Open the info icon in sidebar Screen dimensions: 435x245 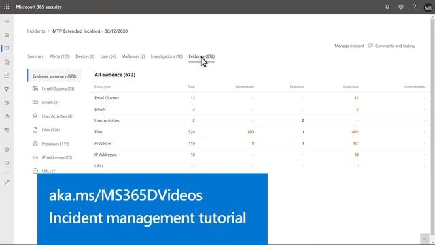coord(7,163)
